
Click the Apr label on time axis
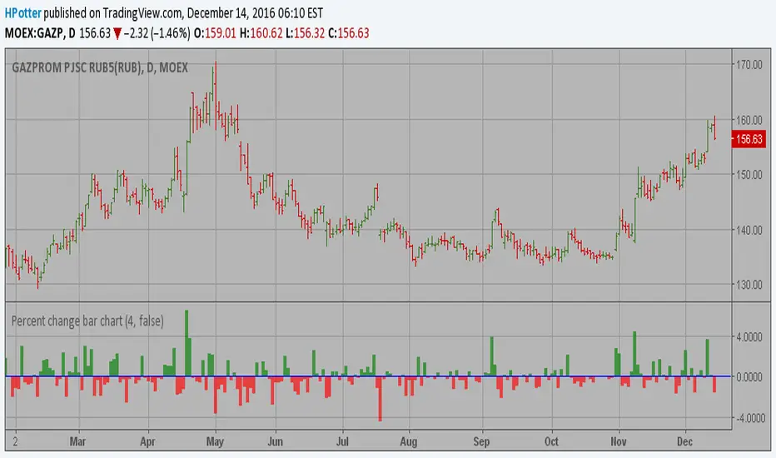(147, 441)
